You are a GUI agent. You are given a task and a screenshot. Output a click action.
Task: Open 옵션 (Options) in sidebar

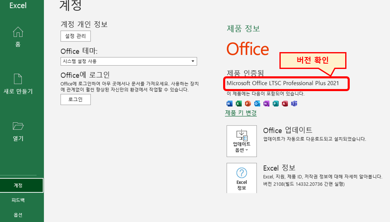pos(18,215)
